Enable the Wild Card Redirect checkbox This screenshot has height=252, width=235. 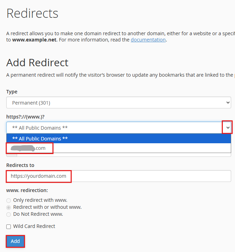tap(9, 227)
